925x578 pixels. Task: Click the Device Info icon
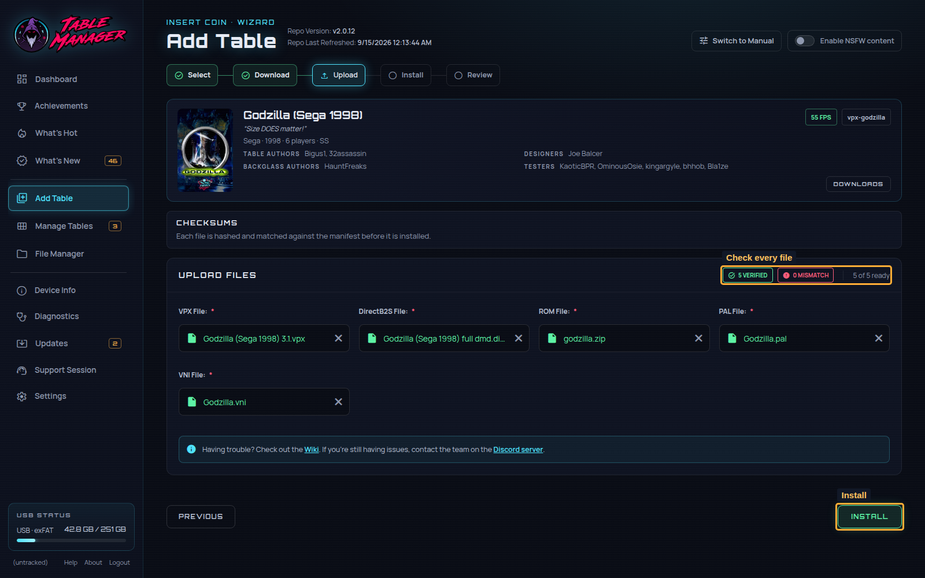(22, 291)
